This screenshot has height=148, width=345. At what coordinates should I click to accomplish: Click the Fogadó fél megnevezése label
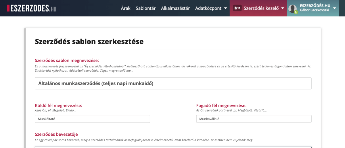coord(221,106)
